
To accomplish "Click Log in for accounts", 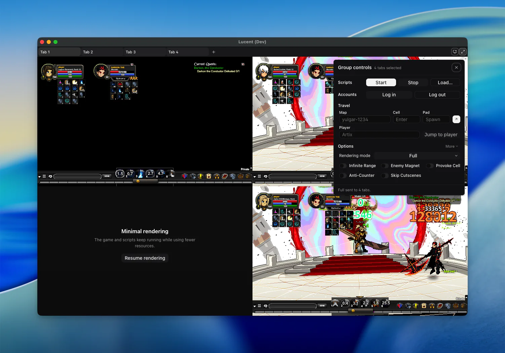I will pyautogui.click(x=389, y=95).
